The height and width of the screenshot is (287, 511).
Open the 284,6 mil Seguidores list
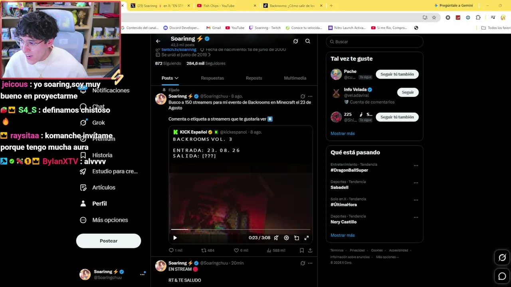pyautogui.click(x=206, y=63)
